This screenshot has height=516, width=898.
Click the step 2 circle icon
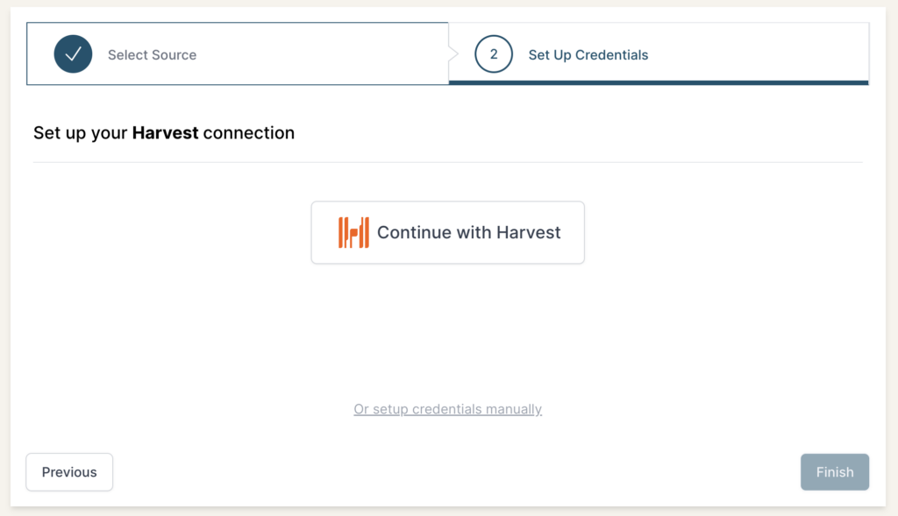(494, 54)
